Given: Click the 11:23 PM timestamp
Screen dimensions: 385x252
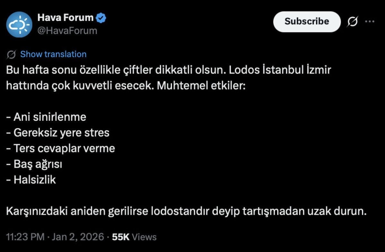Looking at the screenshot, I should click(x=25, y=237).
